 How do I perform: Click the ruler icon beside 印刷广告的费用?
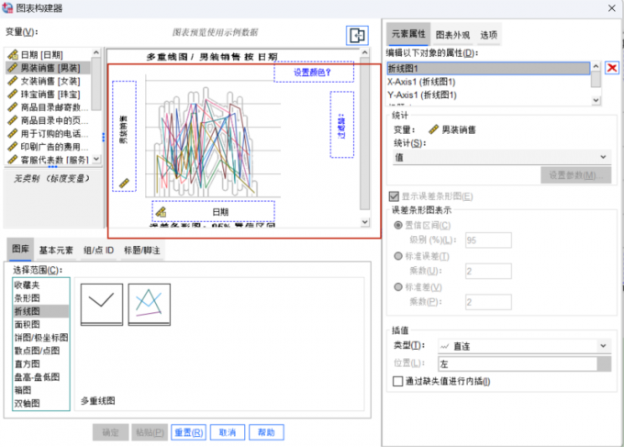tap(13, 147)
